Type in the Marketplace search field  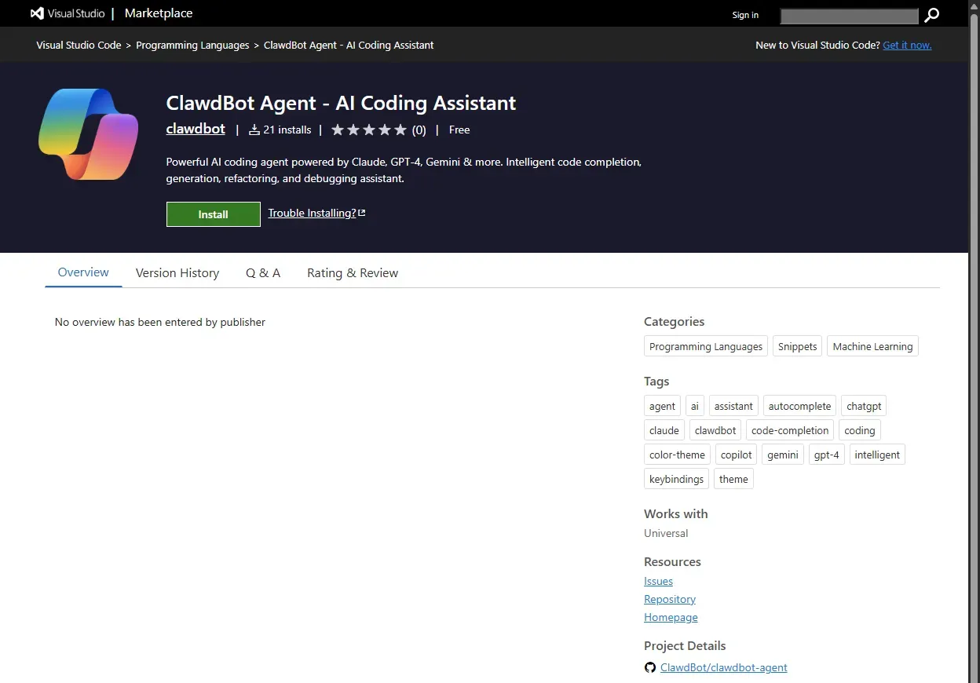pos(848,16)
